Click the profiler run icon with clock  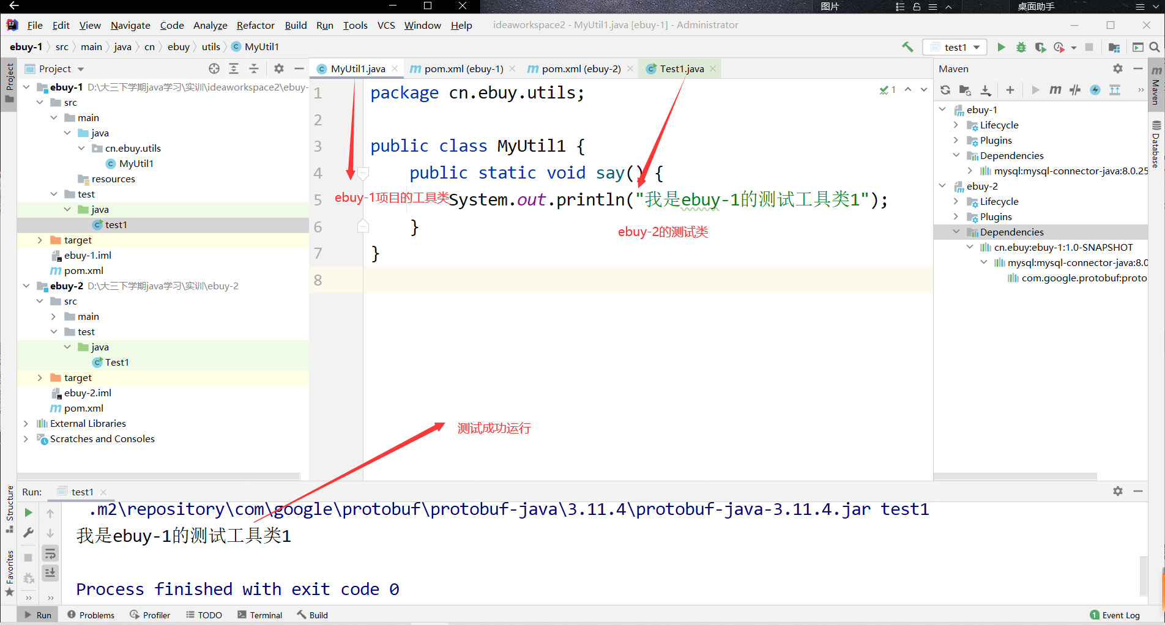[x=1059, y=47]
